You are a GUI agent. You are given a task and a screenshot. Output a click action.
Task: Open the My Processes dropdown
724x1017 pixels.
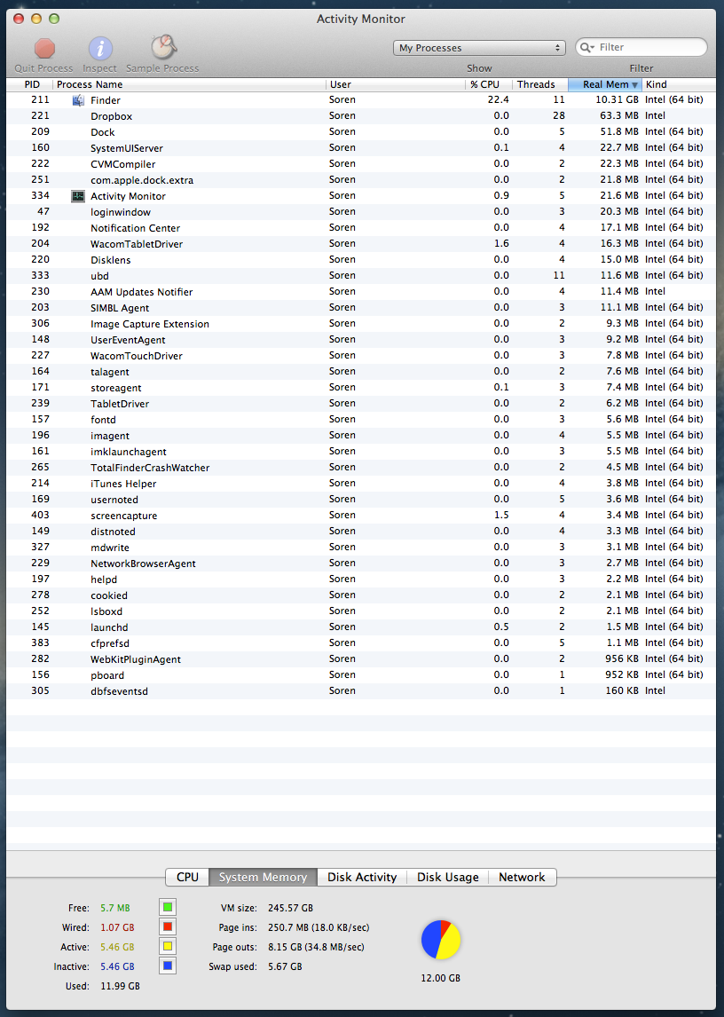coord(479,48)
